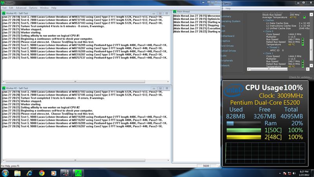Image resolution: width=314 pixels, height=177 pixels.
Task: Click the Intel logo on CPU gadget
Action: (234, 90)
